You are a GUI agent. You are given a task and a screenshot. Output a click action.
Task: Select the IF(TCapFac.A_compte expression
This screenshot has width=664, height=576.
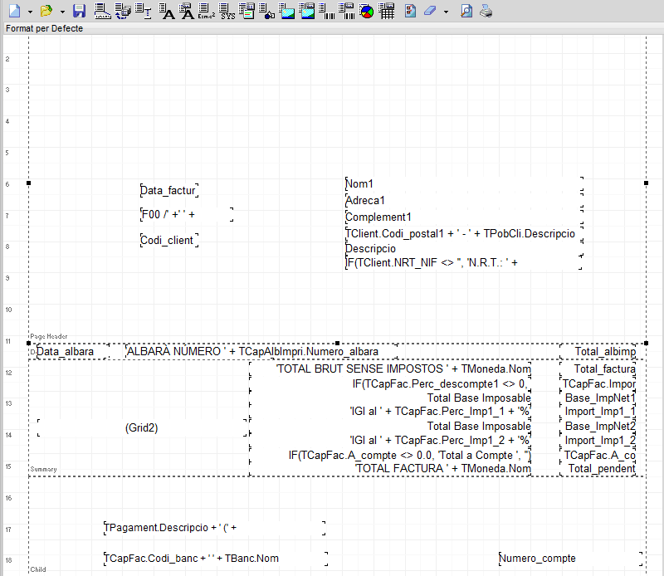(x=390, y=456)
